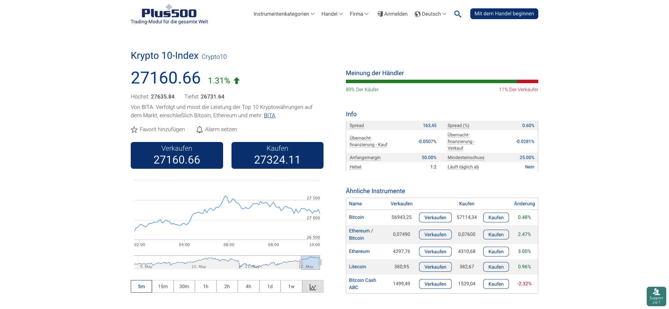Click Kaufen in the Litecoin row
The image size is (669, 309).
pos(496,267)
